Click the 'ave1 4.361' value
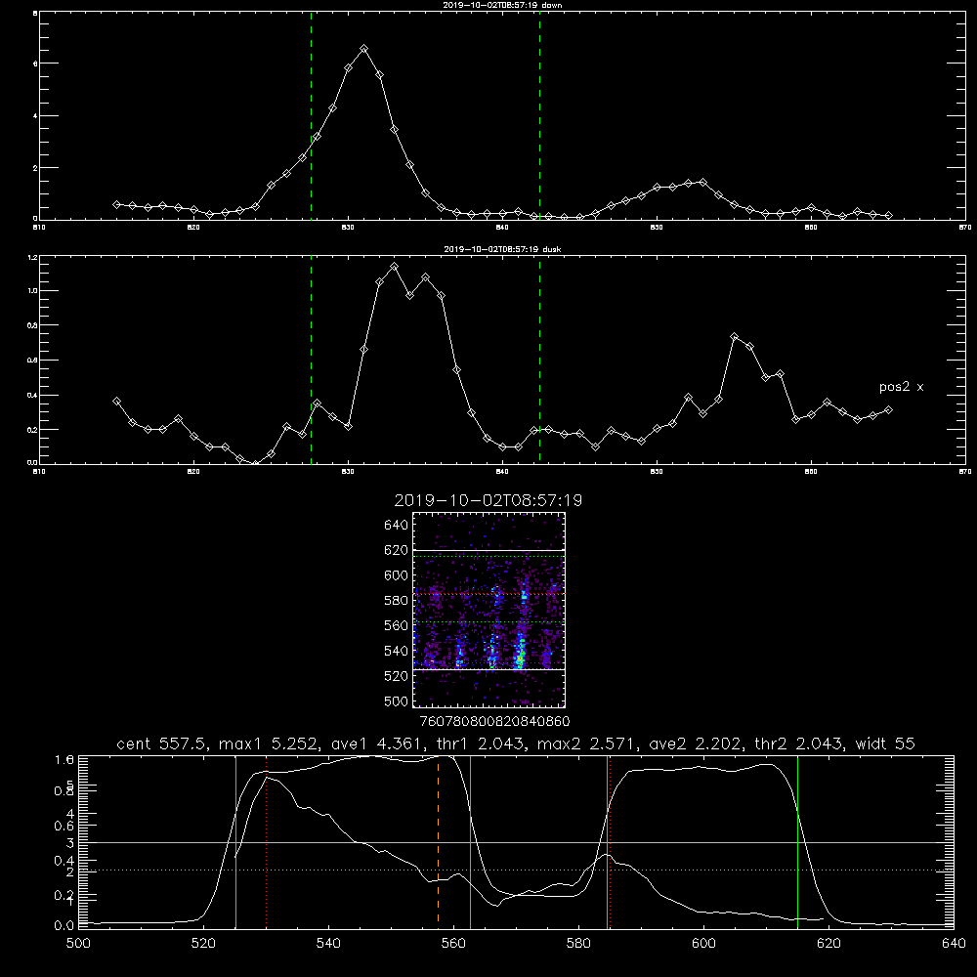This screenshot has height=977, width=977. 379,743
